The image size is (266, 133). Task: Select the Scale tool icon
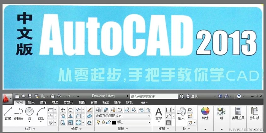coord(70,123)
